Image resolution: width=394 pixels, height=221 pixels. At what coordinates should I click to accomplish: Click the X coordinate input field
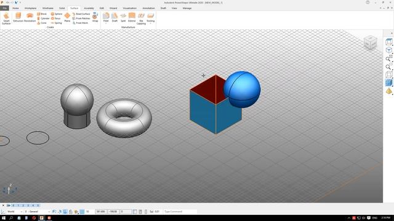pyautogui.click(x=101, y=212)
